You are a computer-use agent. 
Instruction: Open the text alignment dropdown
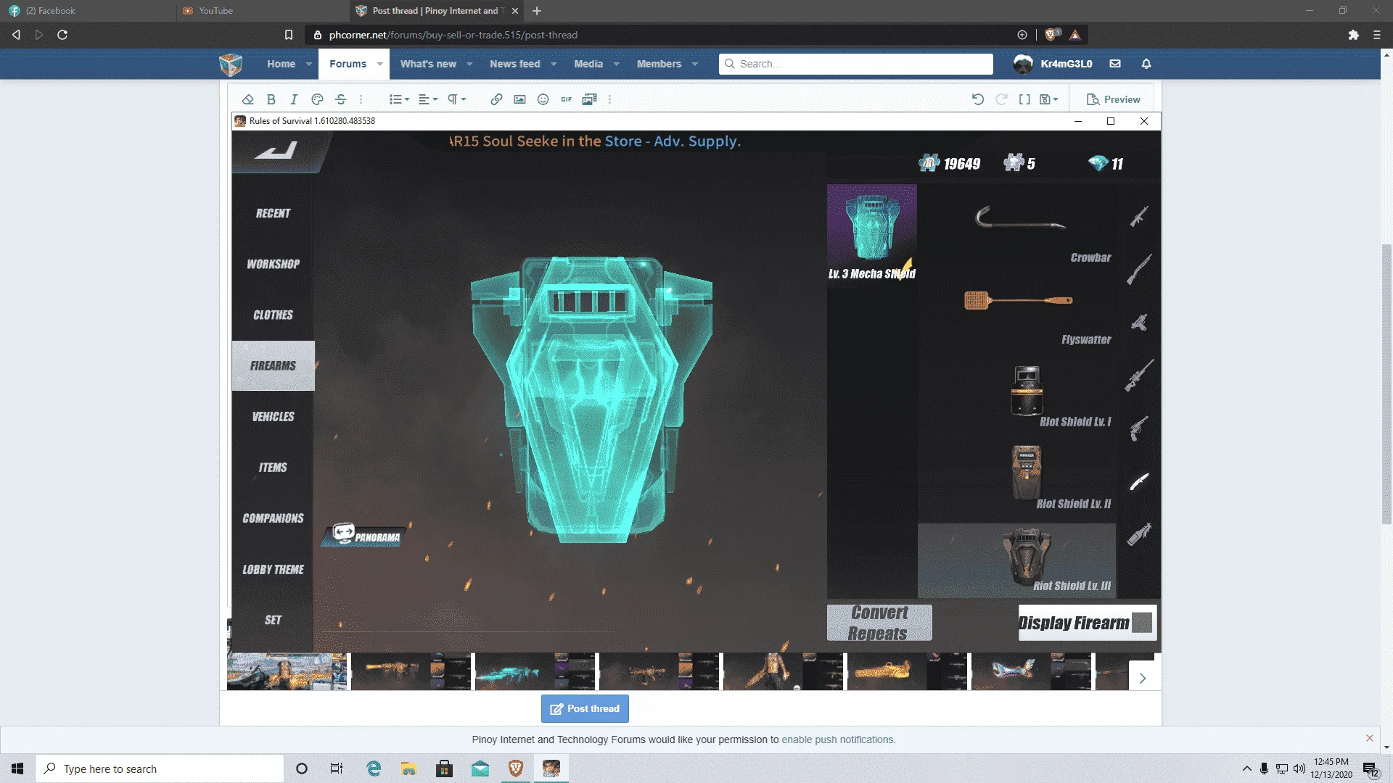(x=428, y=99)
